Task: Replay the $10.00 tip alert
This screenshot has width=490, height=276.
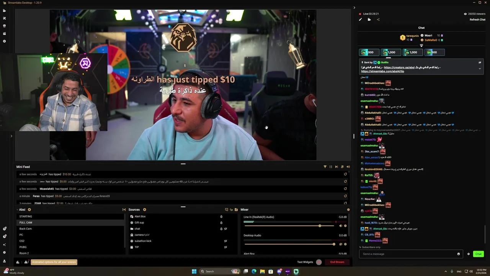Action: [x=345, y=174]
